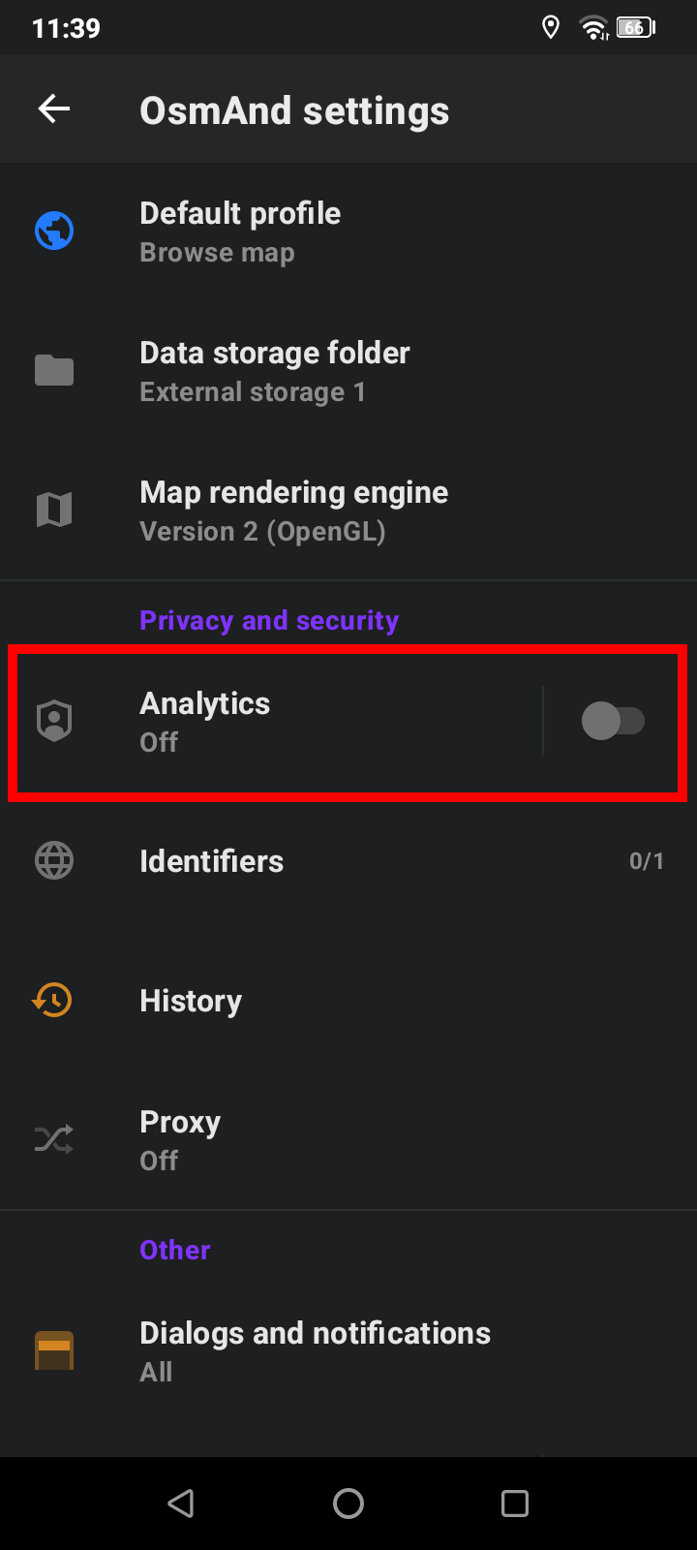
Task: Tap the orange History clock icon
Action: click(54, 1000)
